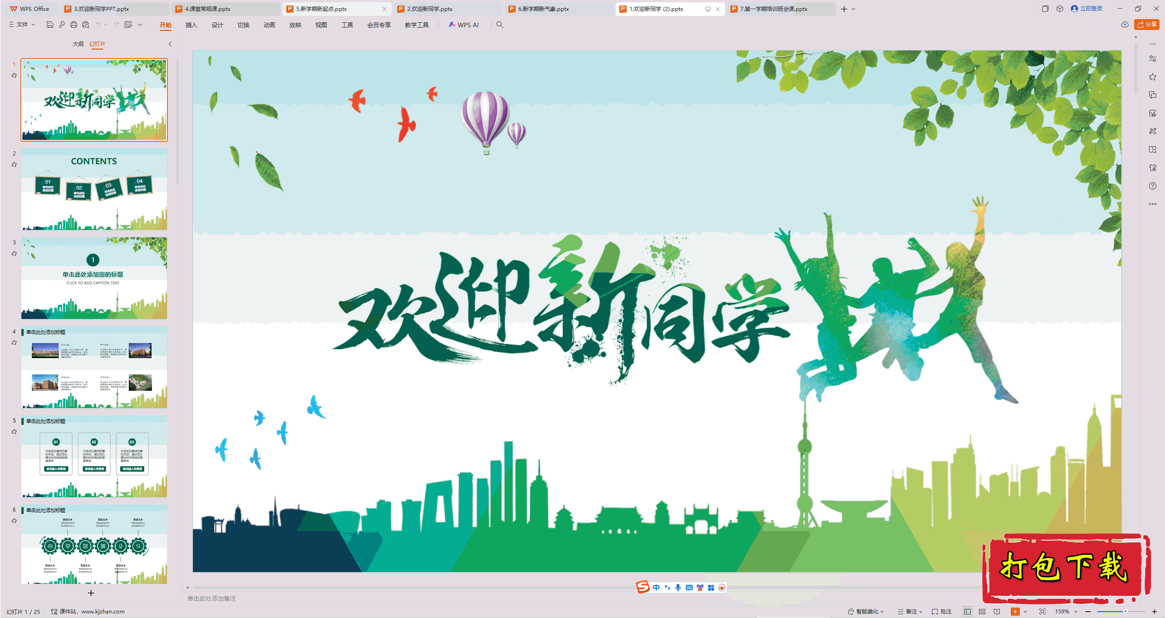Open the slide transition icon in right sidebar
Screen dimensions: 1165x618
(x=1153, y=95)
